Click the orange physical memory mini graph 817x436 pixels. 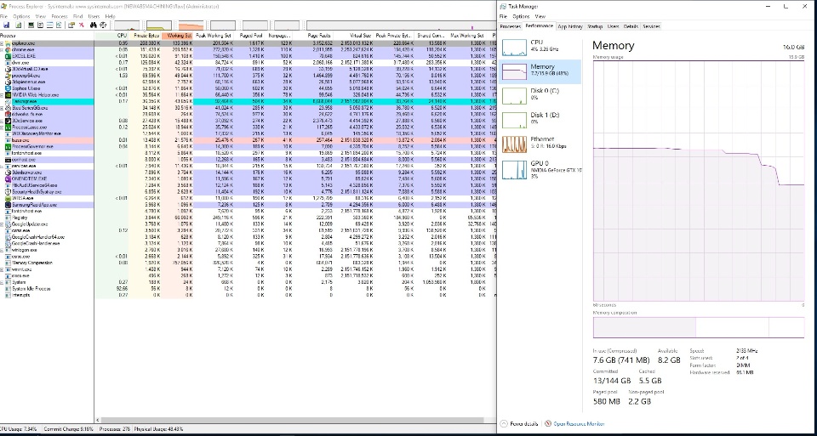[191, 25]
